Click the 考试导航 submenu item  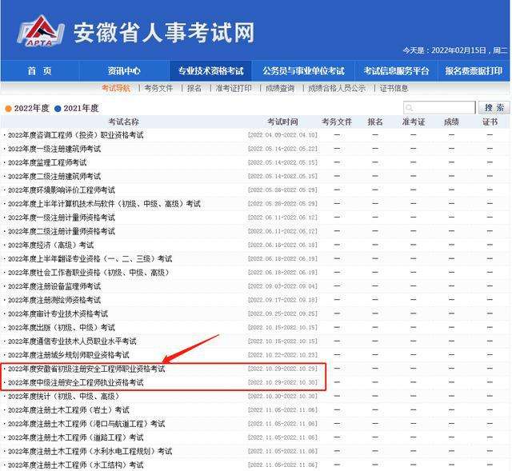(x=116, y=89)
